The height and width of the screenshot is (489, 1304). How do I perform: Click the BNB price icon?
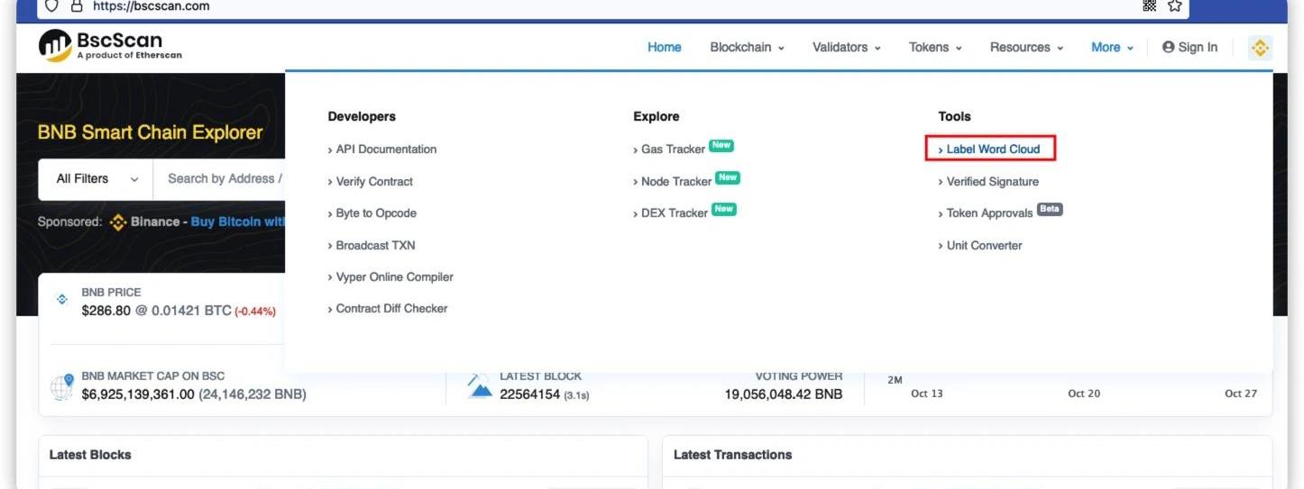tap(62, 300)
